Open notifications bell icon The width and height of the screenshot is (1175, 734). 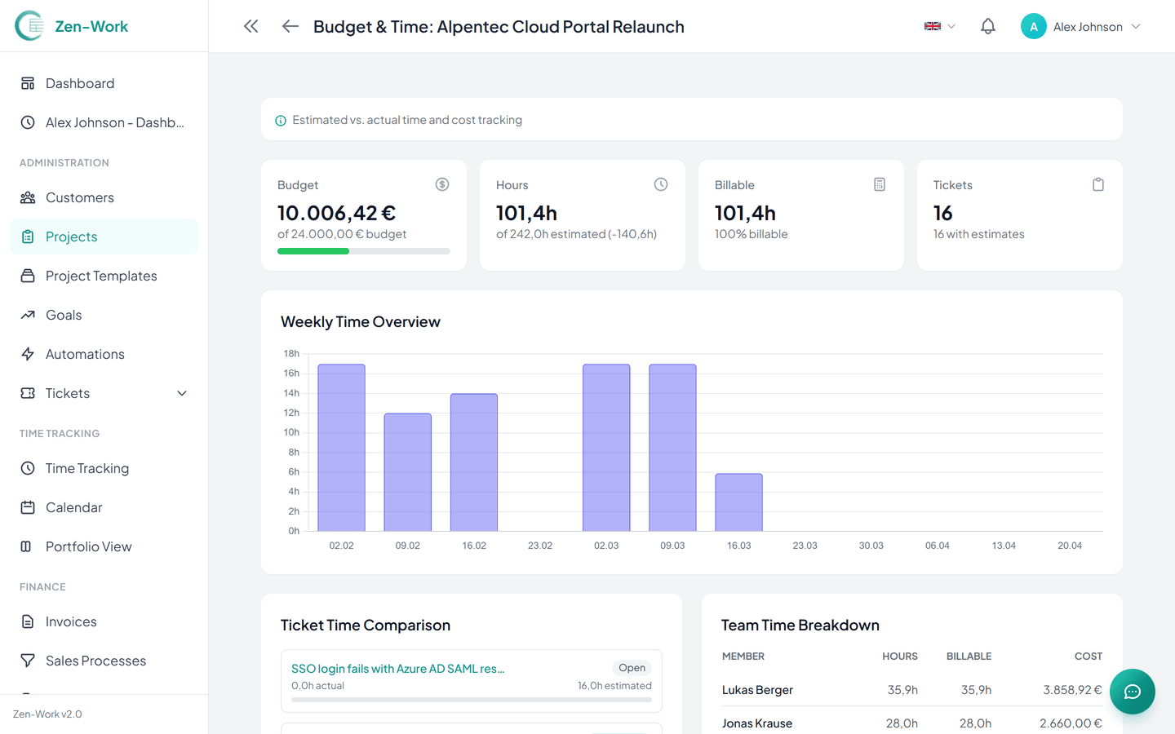coord(988,26)
